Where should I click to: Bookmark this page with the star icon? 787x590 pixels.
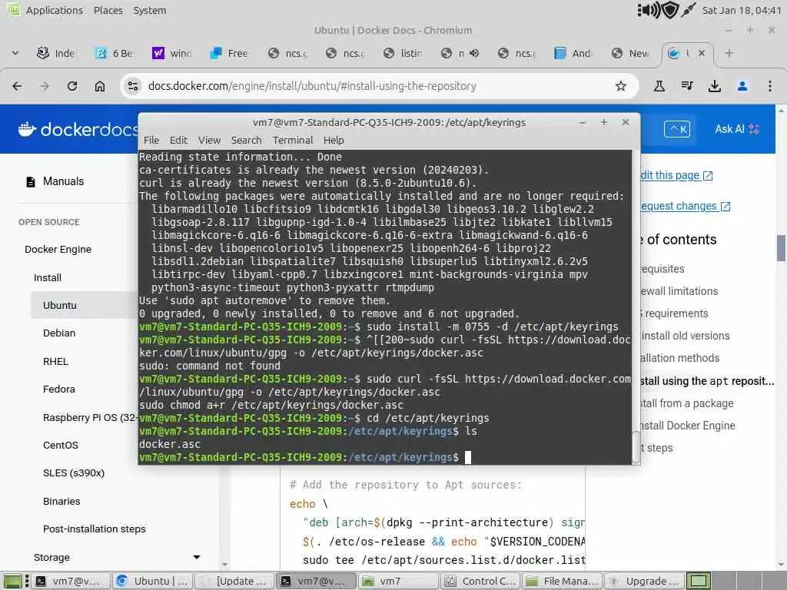(x=621, y=86)
